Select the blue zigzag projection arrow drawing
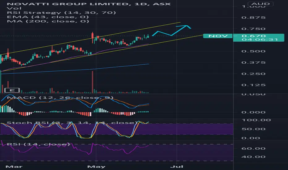This screenshot has width=288, height=170. click(172, 31)
